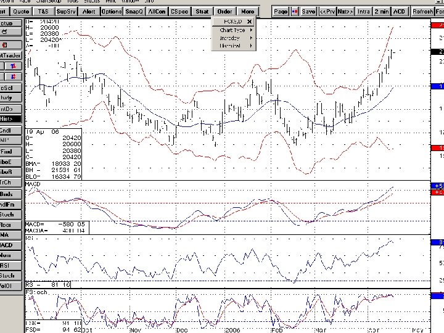Open T&S time and sales
This screenshot has height=333, width=444.
click(43, 12)
